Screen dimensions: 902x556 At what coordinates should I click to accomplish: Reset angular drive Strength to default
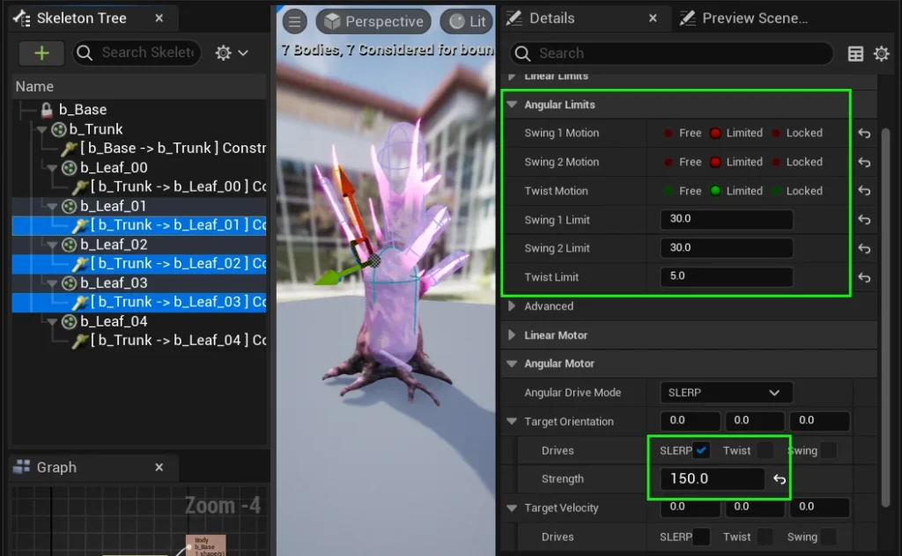(780, 479)
